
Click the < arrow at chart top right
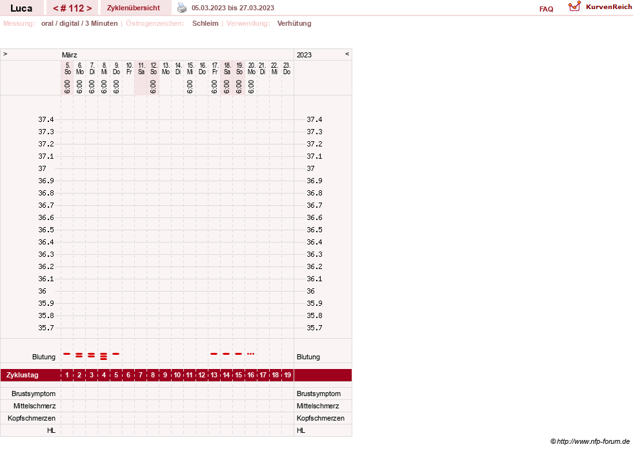click(x=347, y=54)
